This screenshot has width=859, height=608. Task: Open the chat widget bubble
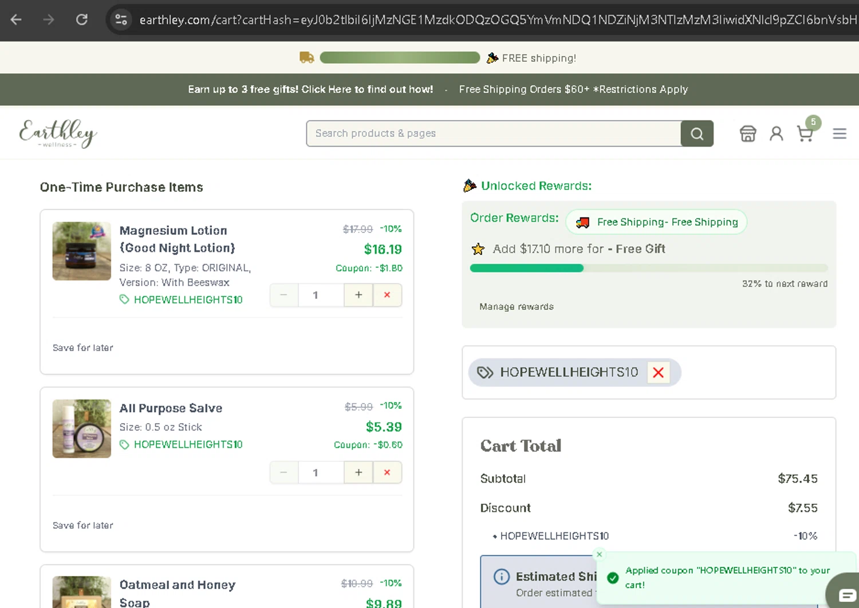coord(846,594)
